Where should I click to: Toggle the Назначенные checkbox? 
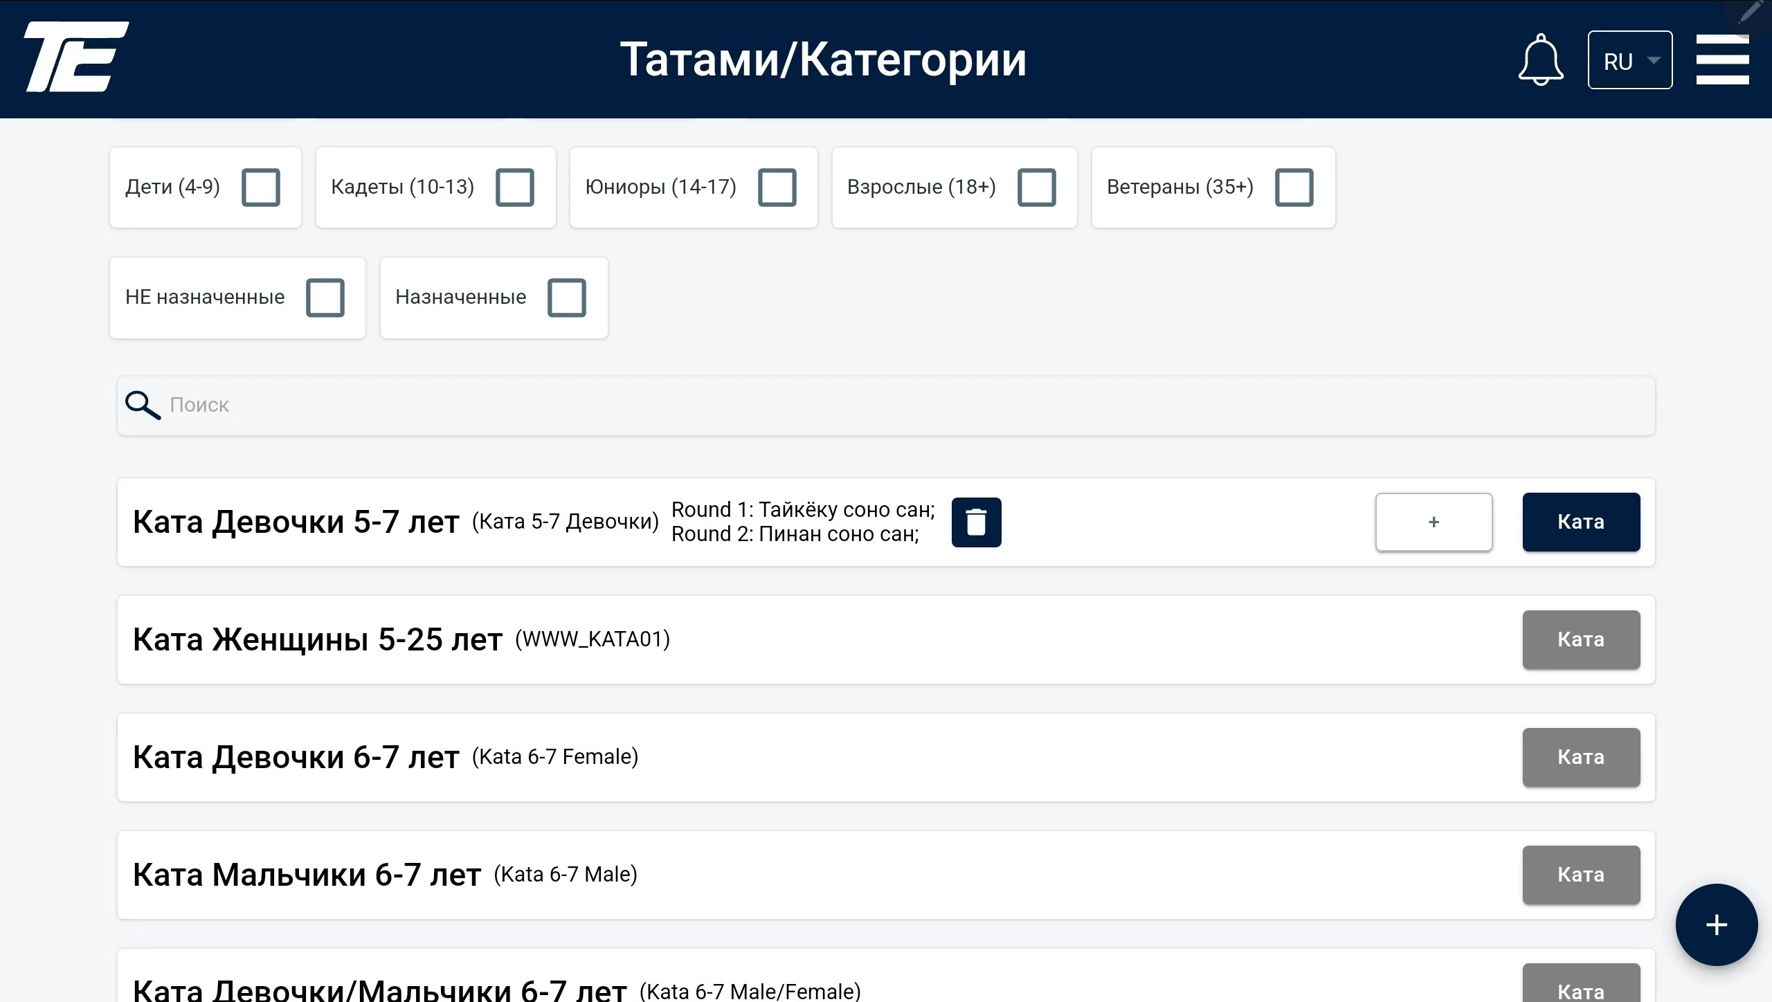[x=567, y=298]
